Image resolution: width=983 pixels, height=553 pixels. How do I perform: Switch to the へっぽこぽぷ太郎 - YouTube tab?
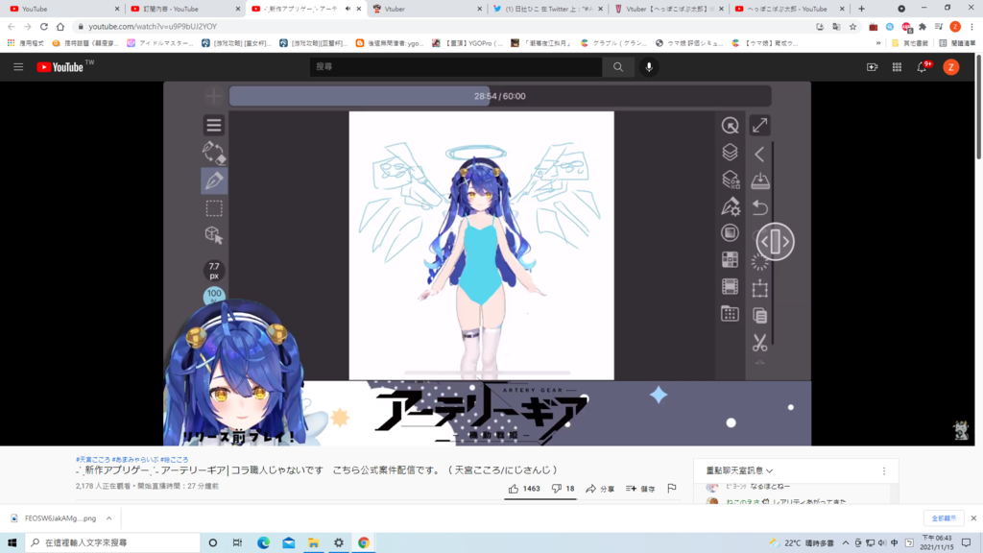tap(789, 9)
